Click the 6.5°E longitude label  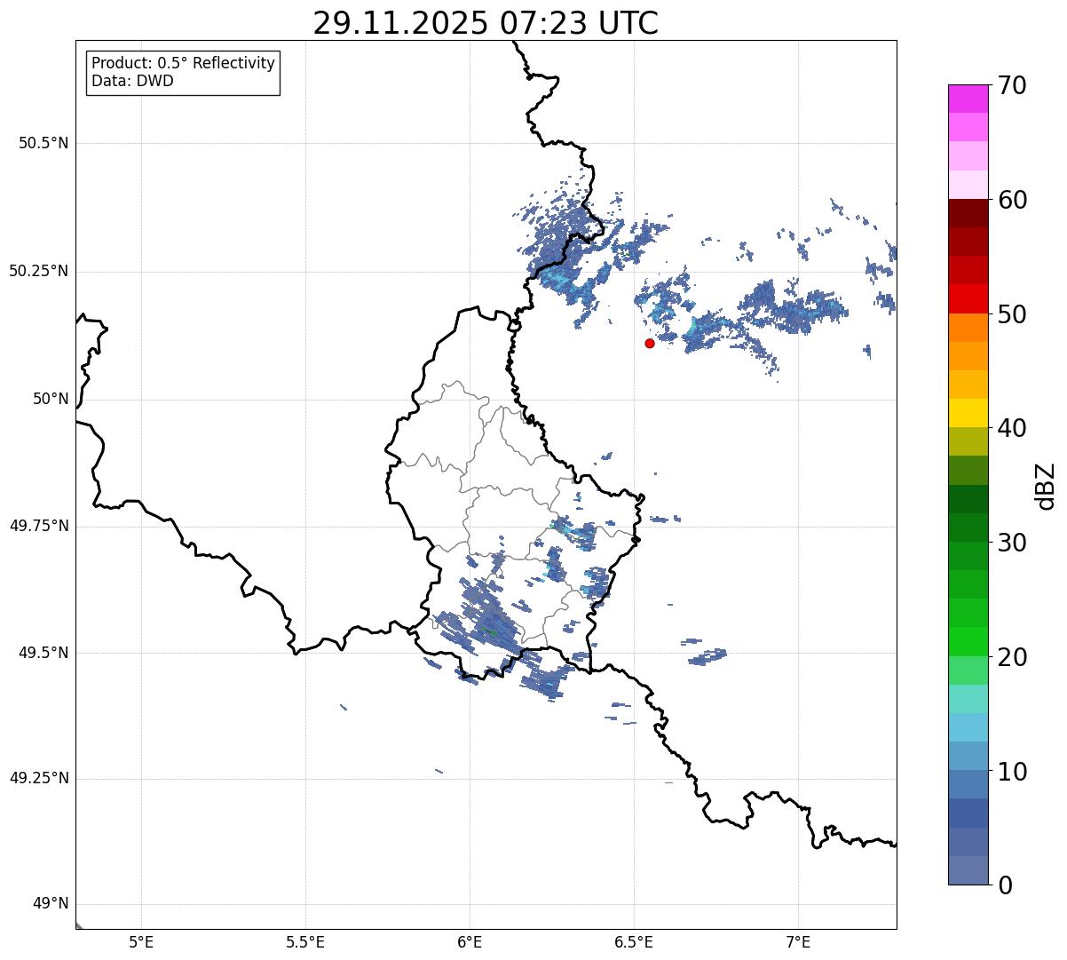click(634, 941)
